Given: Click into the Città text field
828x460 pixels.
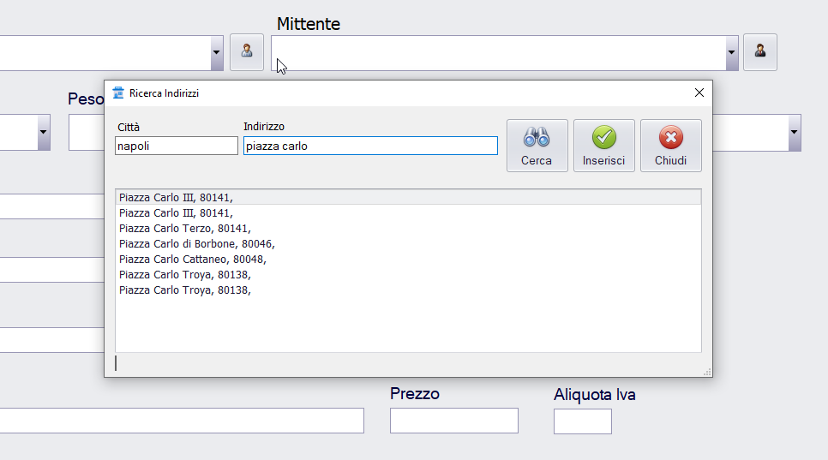Looking at the screenshot, I should (177, 146).
